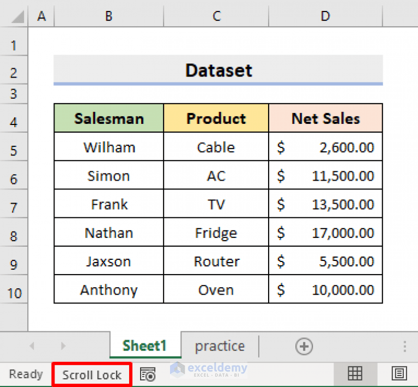Select the AC product cell
This screenshot has width=418, height=387.
(x=216, y=175)
